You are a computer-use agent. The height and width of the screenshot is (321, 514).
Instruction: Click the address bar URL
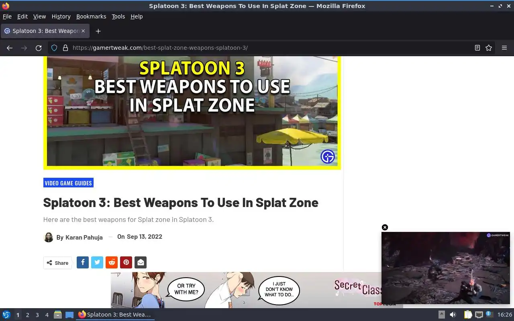[160, 48]
